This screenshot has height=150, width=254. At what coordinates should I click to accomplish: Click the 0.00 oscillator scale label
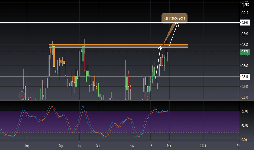pos(245,140)
